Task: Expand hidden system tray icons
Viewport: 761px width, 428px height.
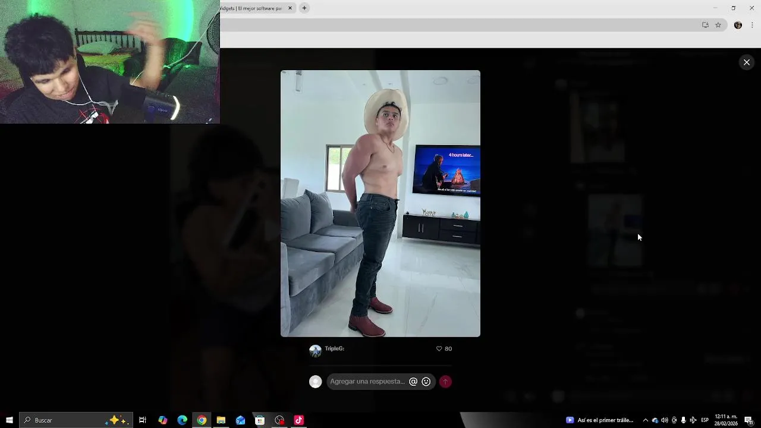Action: click(x=646, y=420)
